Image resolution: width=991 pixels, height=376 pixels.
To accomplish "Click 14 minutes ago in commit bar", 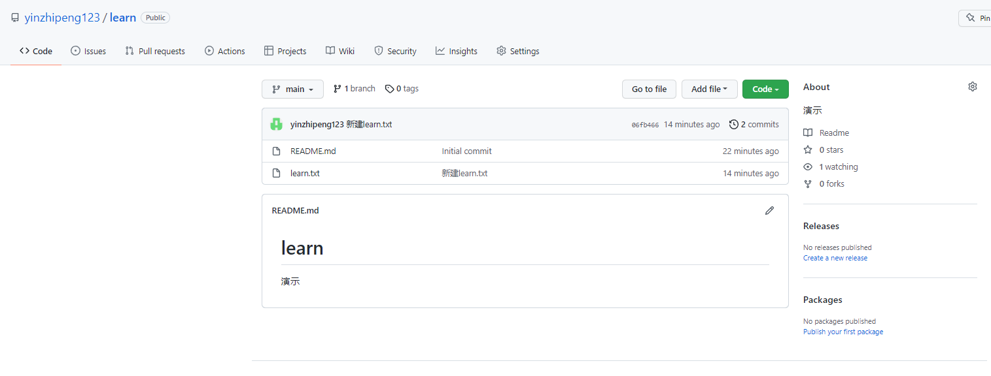I will click(691, 124).
